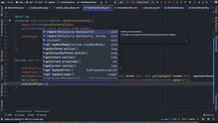Click the setUpExoPlayer() breadcrumb
Screen dimensions: 218x123
[42, 111]
